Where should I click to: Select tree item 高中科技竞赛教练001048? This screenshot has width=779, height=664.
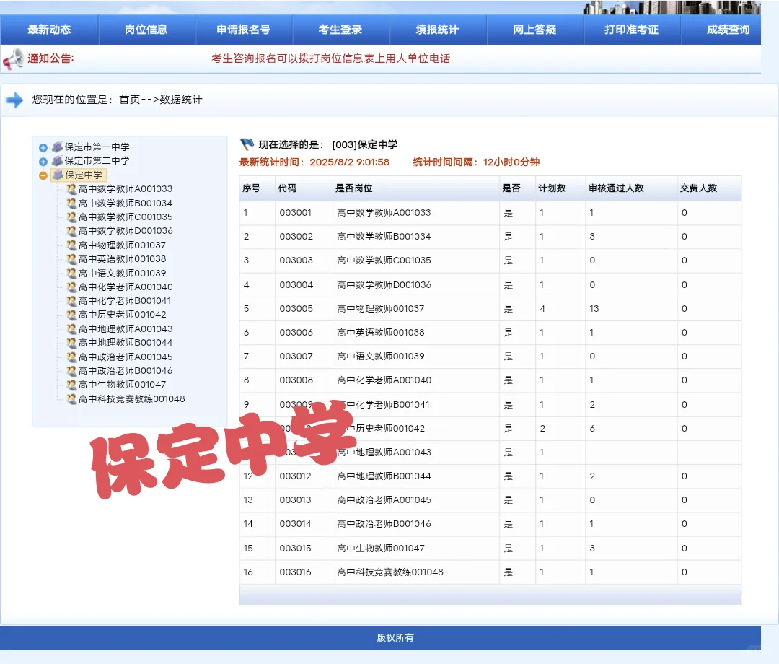coord(132,399)
